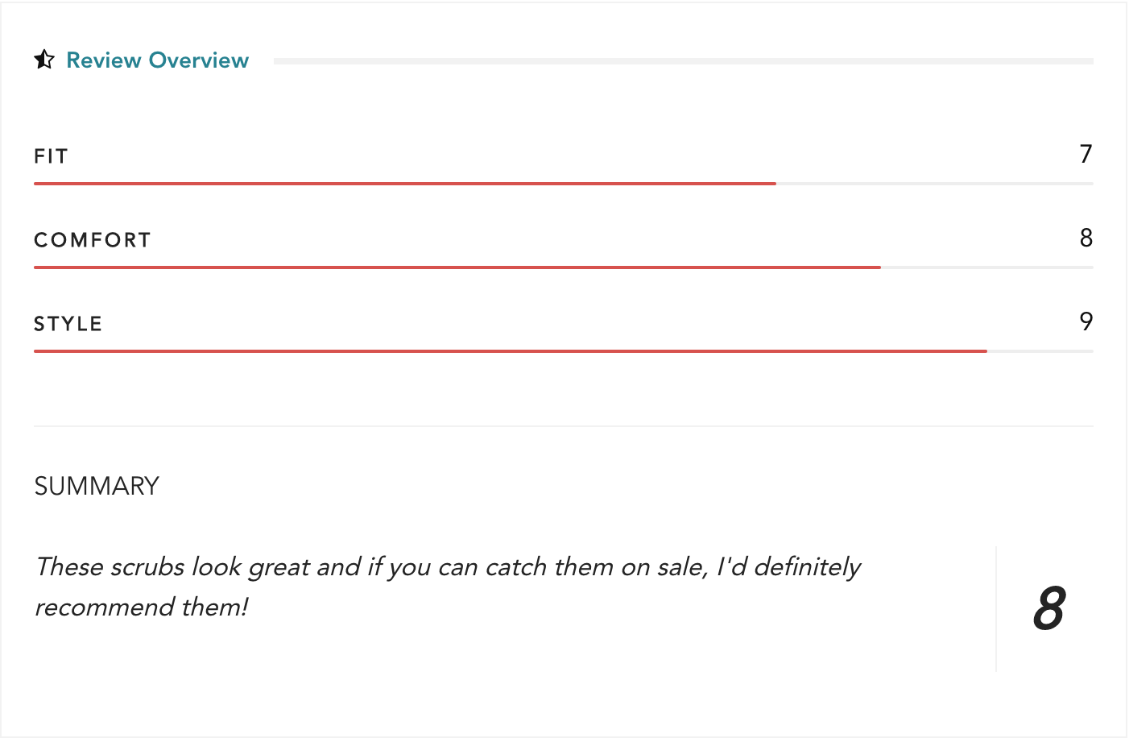This screenshot has width=1129, height=738.
Task: Click the red FIT rating bar
Action: (405, 184)
